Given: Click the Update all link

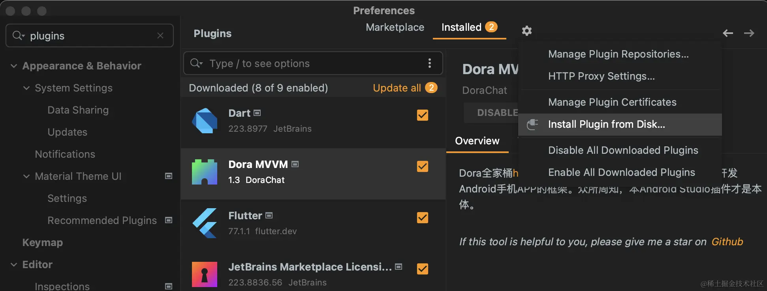Looking at the screenshot, I should (x=397, y=88).
